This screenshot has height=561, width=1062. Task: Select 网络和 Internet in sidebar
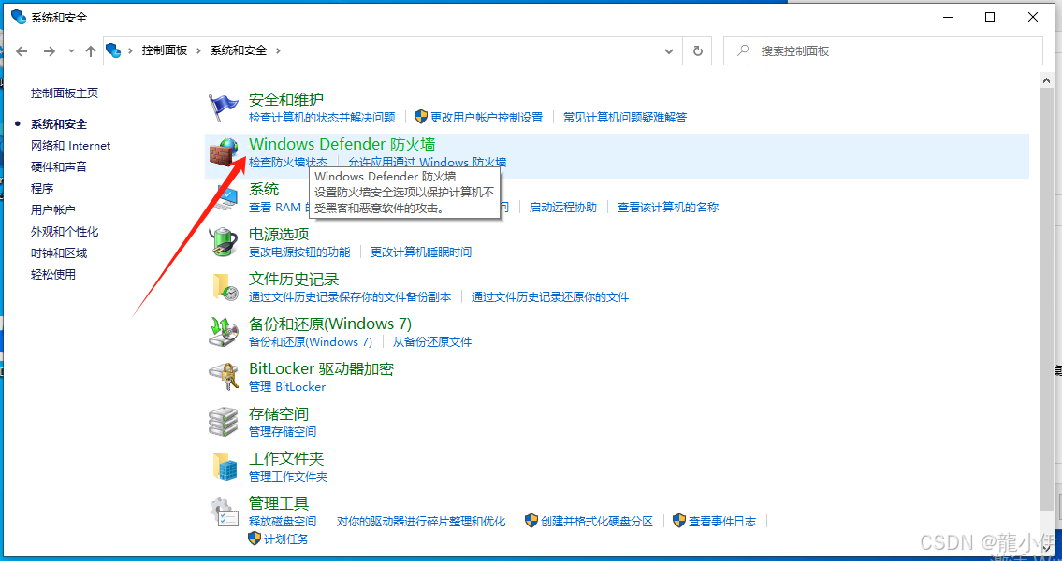click(x=70, y=146)
